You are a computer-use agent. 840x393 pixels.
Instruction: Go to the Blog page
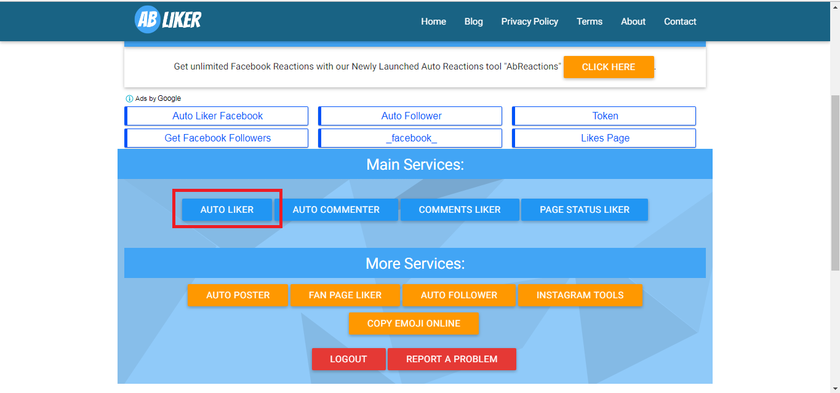[473, 22]
